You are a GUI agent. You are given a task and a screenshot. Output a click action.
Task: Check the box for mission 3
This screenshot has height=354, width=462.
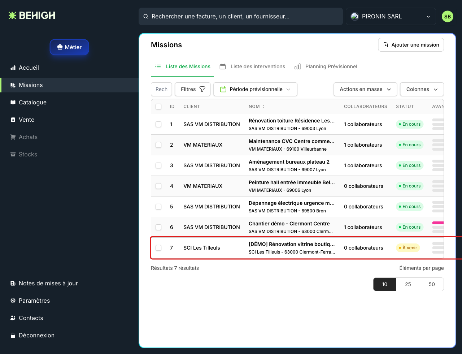(x=158, y=165)
